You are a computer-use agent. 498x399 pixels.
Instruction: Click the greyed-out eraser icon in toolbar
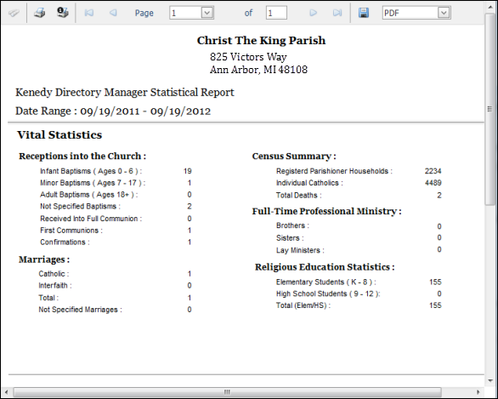point(14,13)
